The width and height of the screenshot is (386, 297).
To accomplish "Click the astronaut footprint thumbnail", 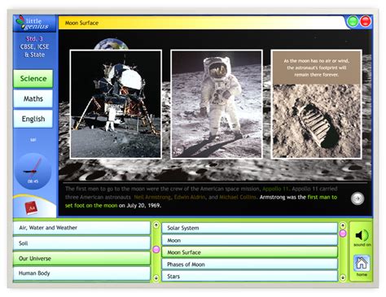I will click(317, 104).
